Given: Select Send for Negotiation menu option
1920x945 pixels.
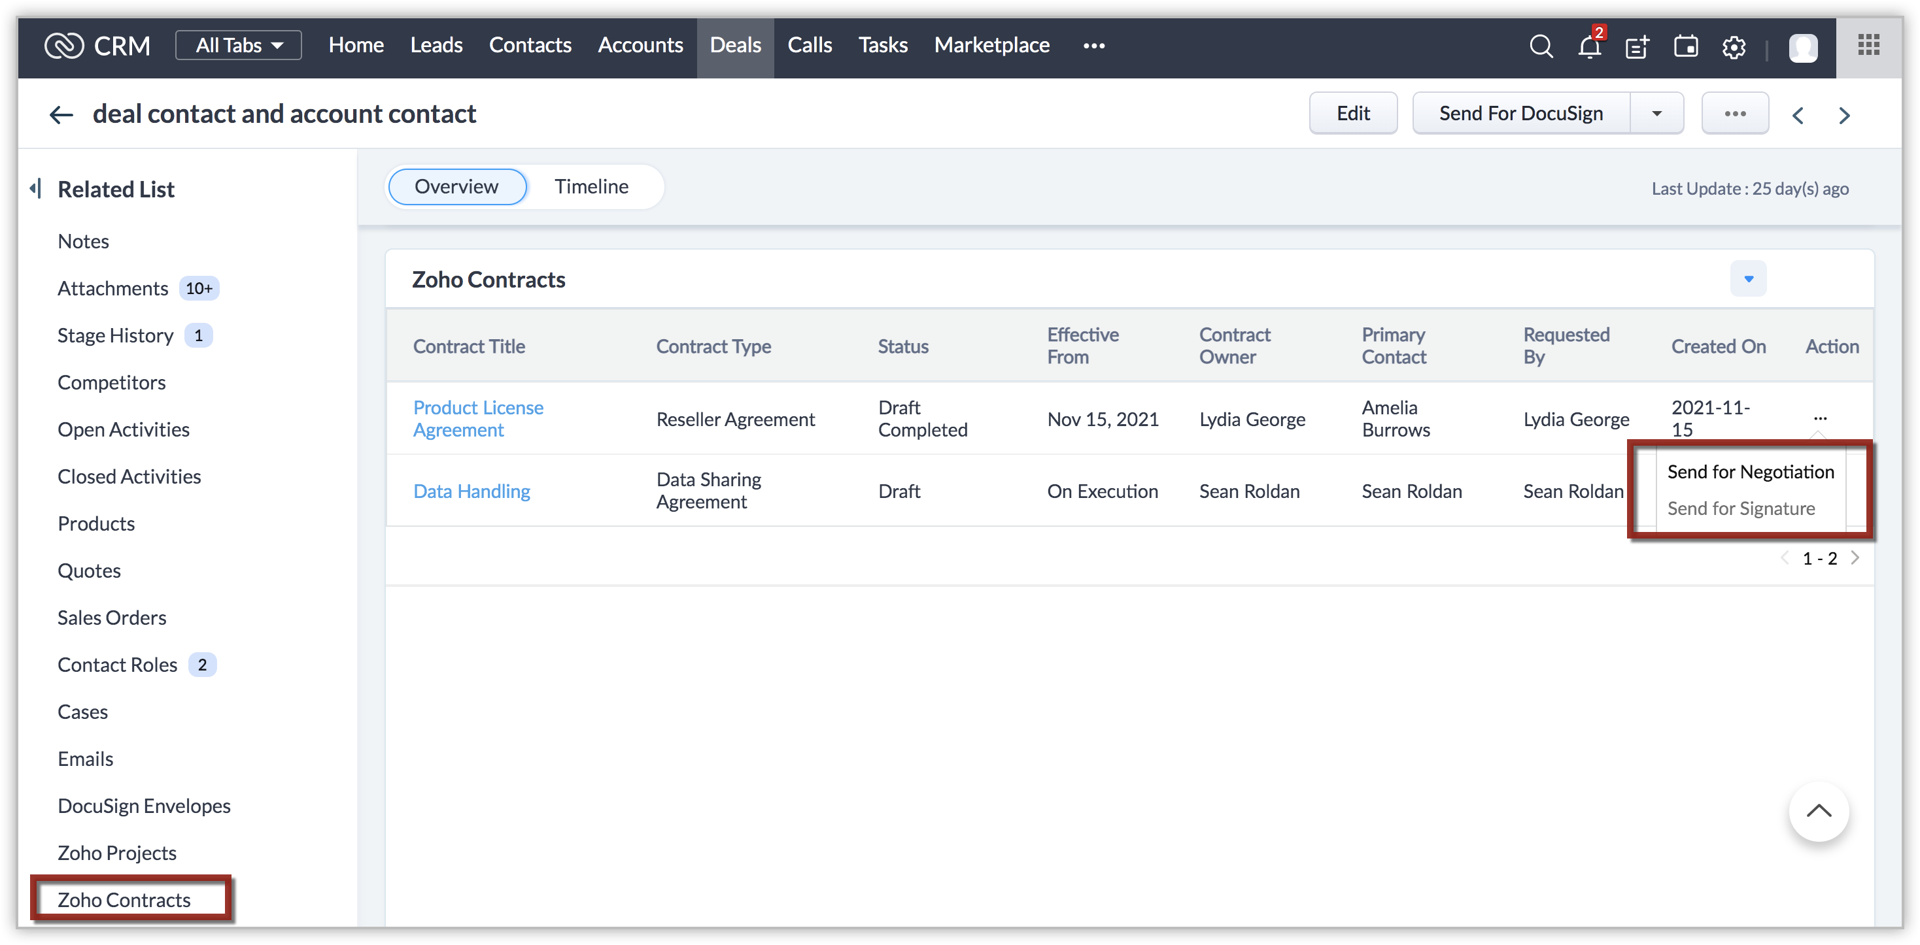Looking at the screenshot, I should point(1750,472).
